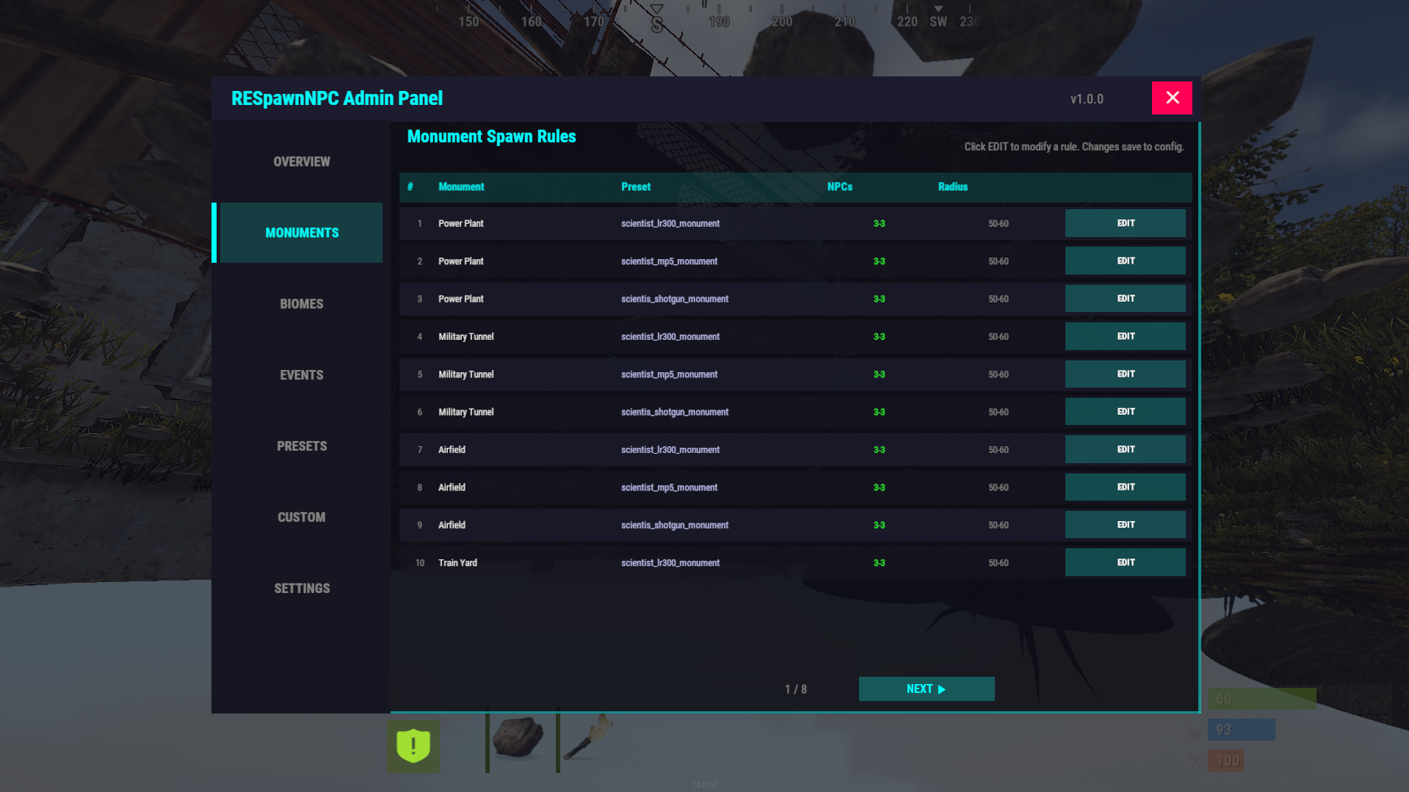This screenshot has height=792, width=1409.
Task: Go to the Presets tab
Action: [301, 446]
